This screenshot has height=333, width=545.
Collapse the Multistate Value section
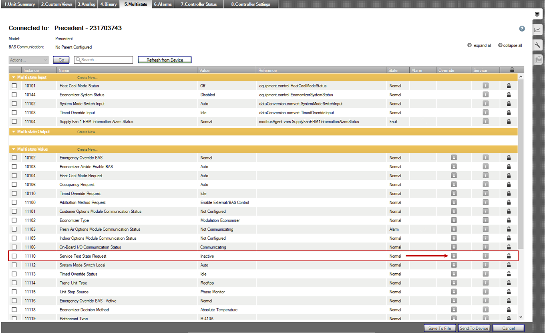point(14,149)
